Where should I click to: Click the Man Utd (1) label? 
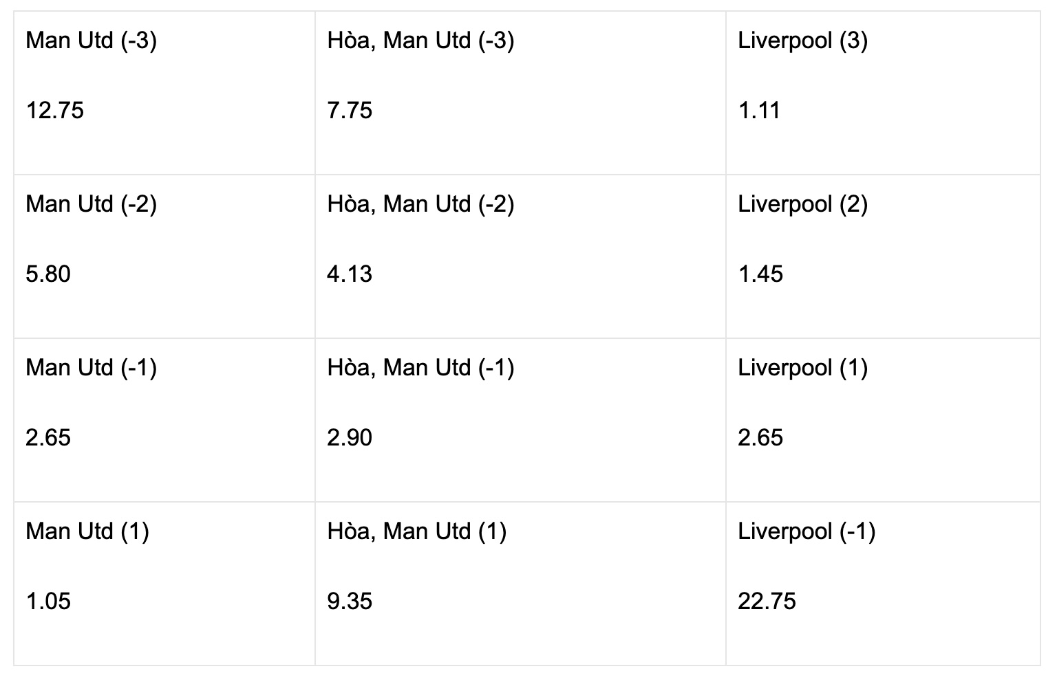87,531
